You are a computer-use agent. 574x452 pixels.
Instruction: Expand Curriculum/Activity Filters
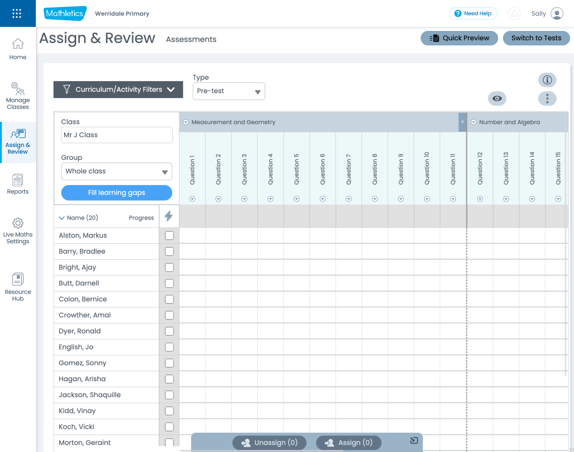(118, 90)
